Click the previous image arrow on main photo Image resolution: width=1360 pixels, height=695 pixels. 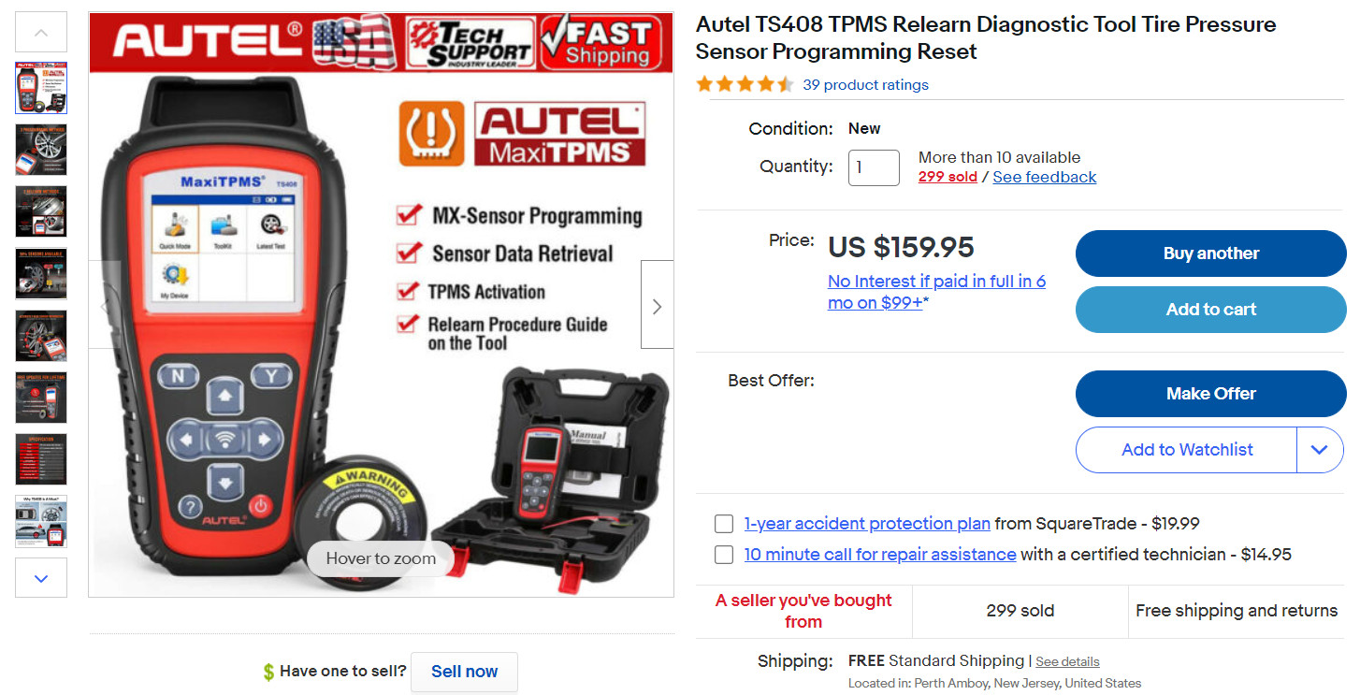(105, 305)
